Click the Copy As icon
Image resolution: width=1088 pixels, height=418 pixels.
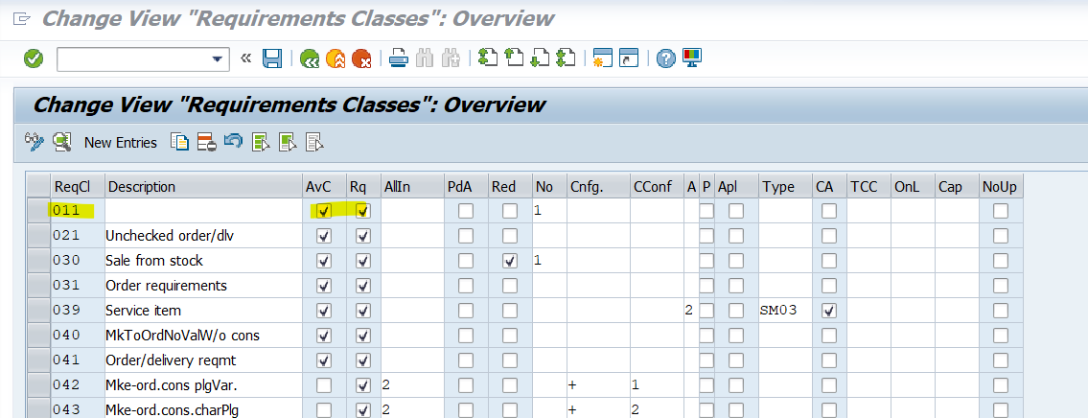click(x=179, y=142)
